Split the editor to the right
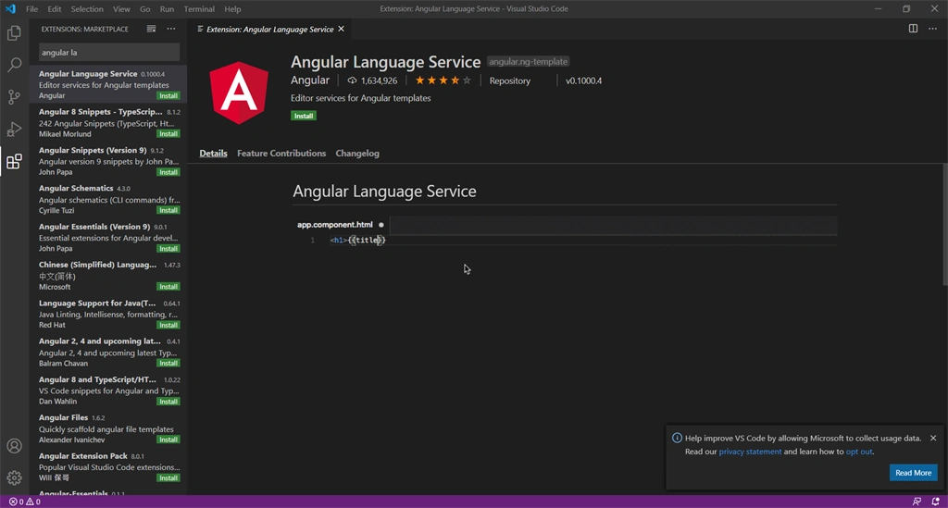Image resolution: width=948 pixels, height=508 pixels. tap(913, 29)
